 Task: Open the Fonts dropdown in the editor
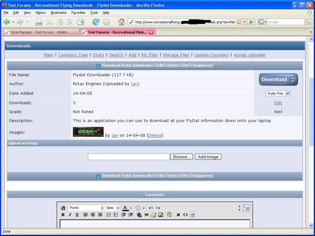(86, 208)
